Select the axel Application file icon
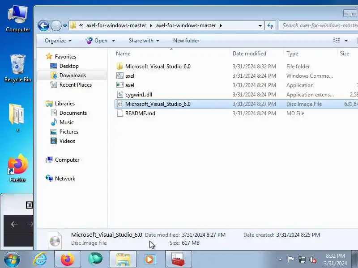Screen dimensions: 358x268 [120, 85]
